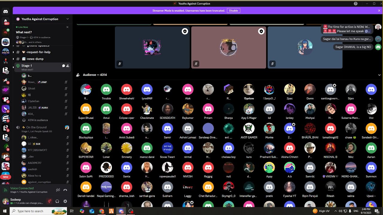Open audience member AVOT GAMER's avatar
This screenshot has width=383, height=215.
tap(249, 128)
